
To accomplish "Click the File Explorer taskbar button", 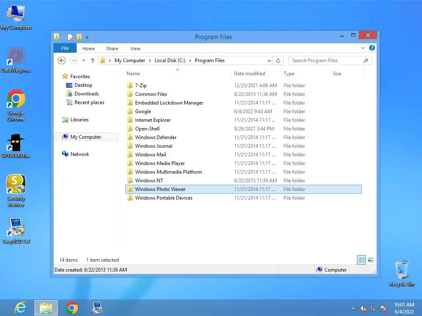I will 46,308.
